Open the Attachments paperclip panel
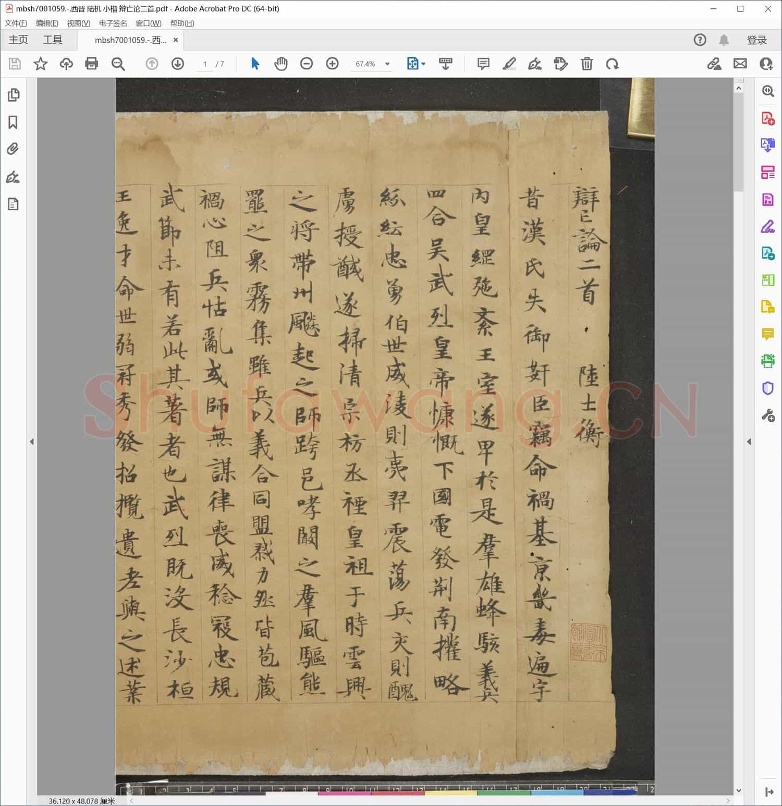 tap(13, 150)
